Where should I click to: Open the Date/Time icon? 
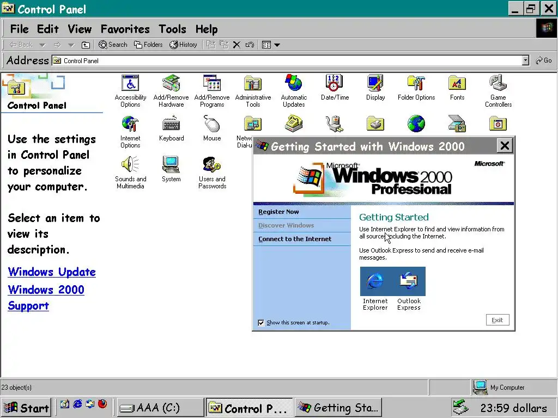(x=335, y=88)
